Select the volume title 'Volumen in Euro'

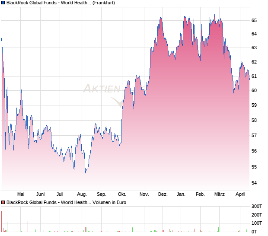pos(109,203)
